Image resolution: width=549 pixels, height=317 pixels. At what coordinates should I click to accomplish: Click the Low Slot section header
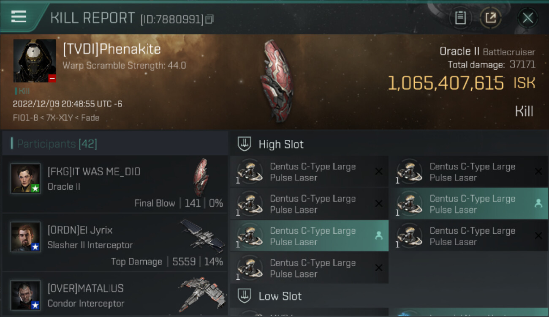pyautogui.click(x=280, y=296)
